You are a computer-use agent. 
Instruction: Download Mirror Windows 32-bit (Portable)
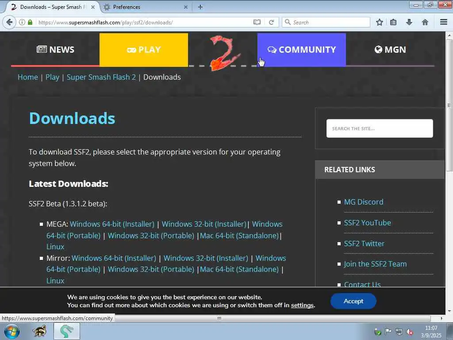pyautogui.click(x=151, y=269)
